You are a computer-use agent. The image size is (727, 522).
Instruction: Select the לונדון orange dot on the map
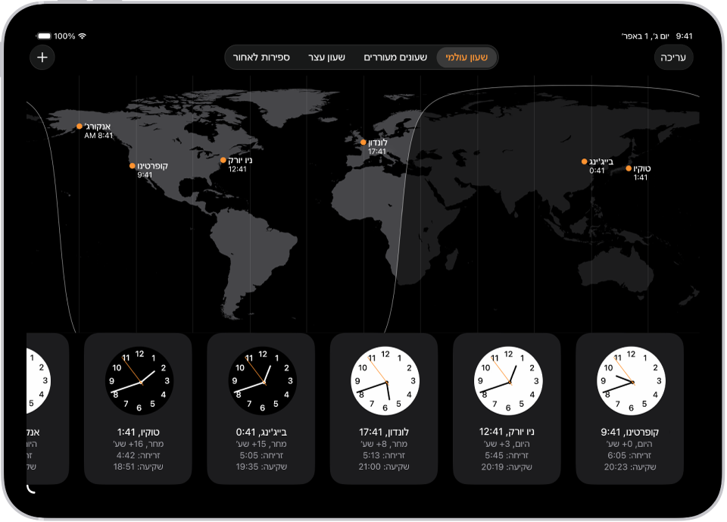pos(363,142)
